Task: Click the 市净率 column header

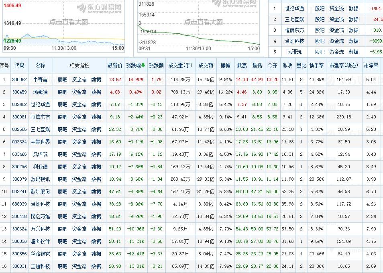Action: pyautogui.click(x=371, y=65)
